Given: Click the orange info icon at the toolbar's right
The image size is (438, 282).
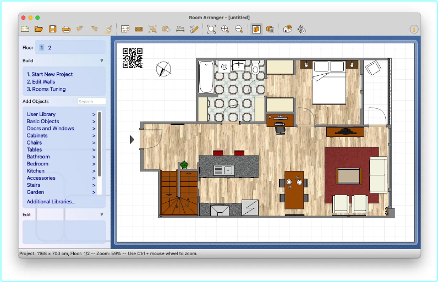Looking at the screenshot, I should pos(414,29).
